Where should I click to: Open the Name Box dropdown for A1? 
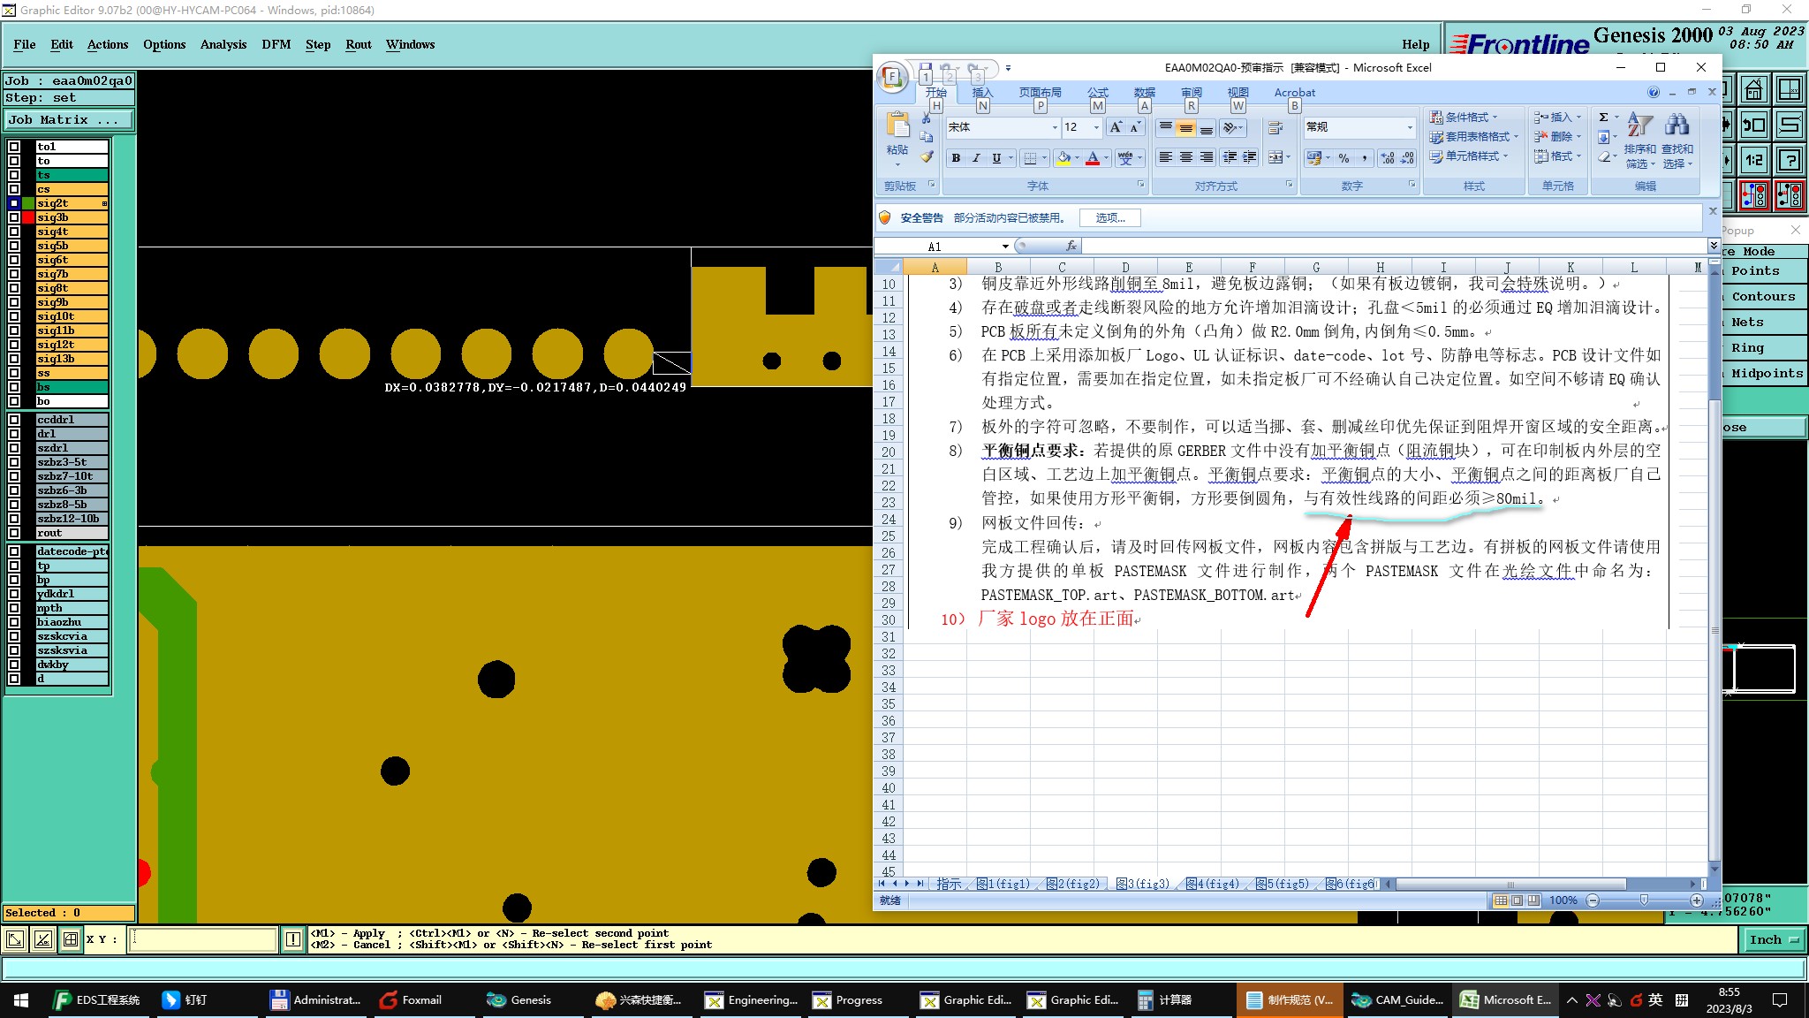(x=1005, y=247)
